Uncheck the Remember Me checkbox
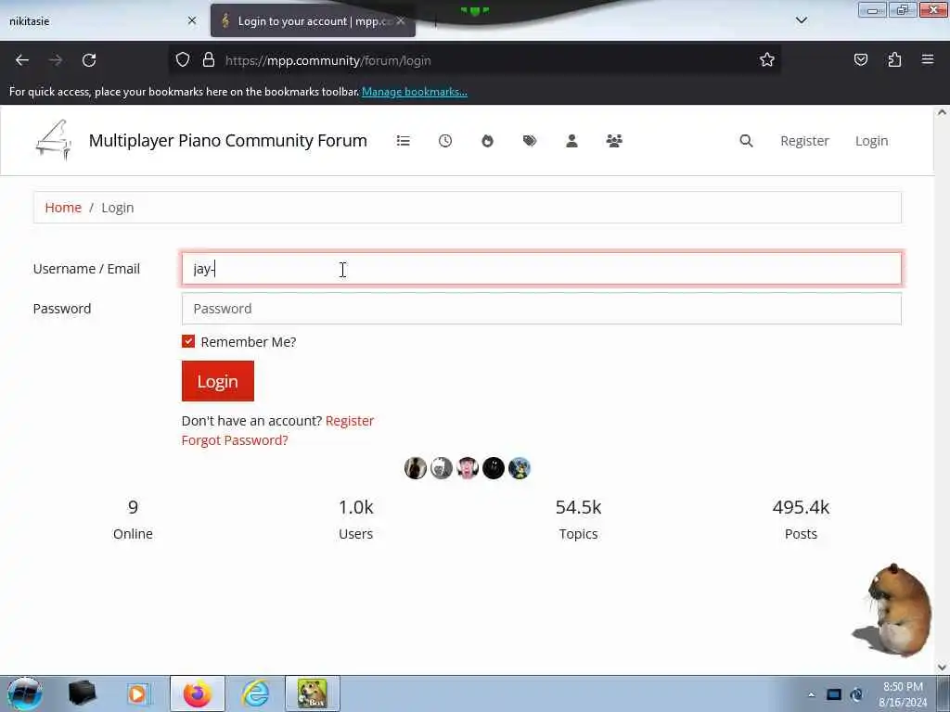The image size is (950, 712). [x=188, y=341]
